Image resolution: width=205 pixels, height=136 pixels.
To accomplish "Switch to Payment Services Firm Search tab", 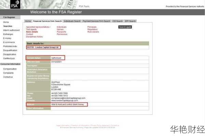I will [97, 21].
